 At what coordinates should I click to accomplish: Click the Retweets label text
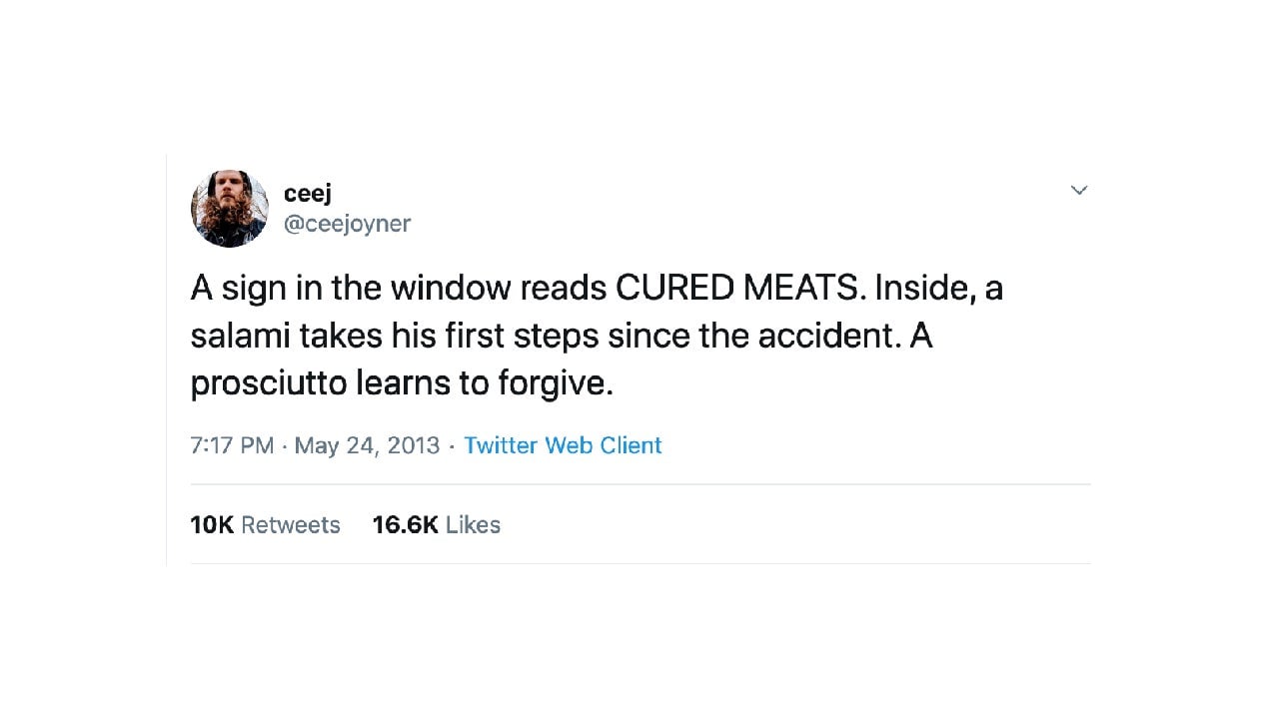click(x=291, y=525)
